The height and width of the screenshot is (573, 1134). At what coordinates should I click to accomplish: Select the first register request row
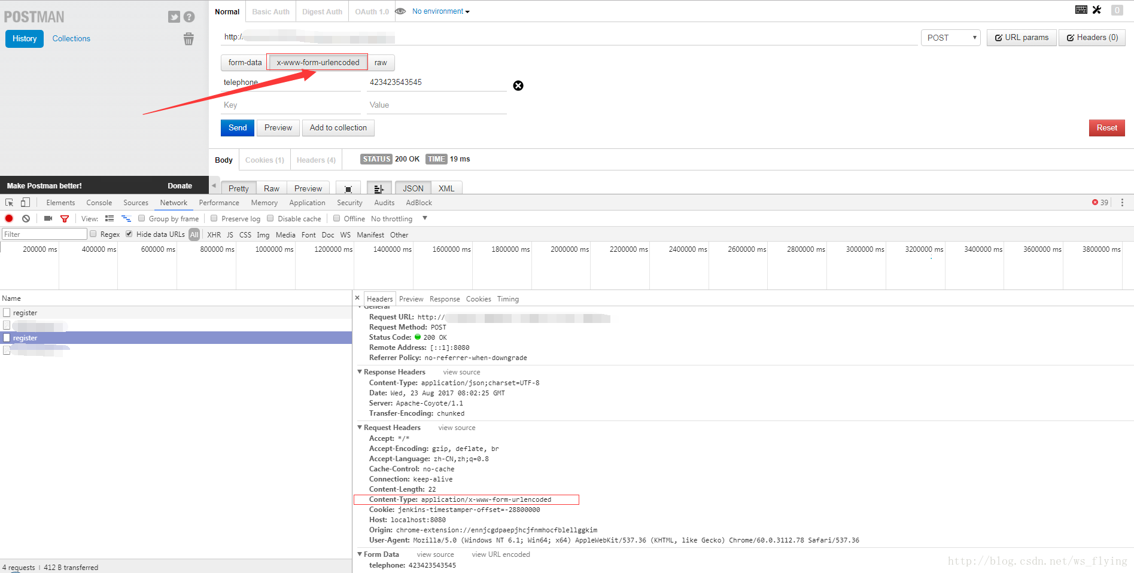point(176,313)
